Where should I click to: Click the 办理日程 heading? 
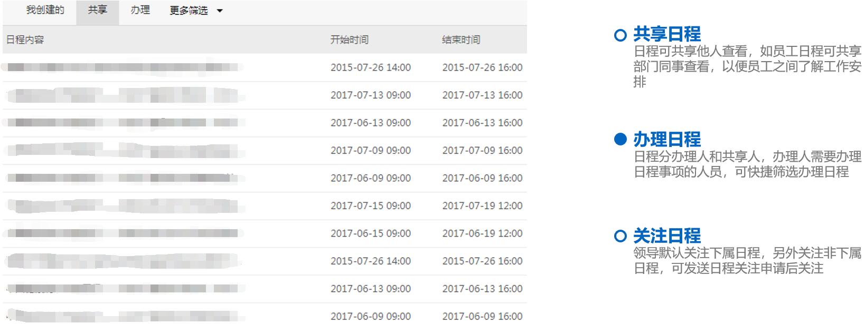point(666,140)
